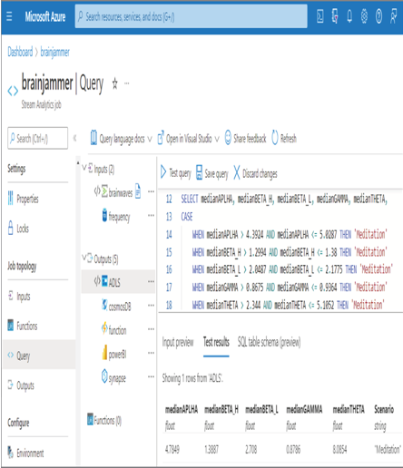403x468 pixels.
Task: Open the feedback person icon
Action: [x=393, y=16]
